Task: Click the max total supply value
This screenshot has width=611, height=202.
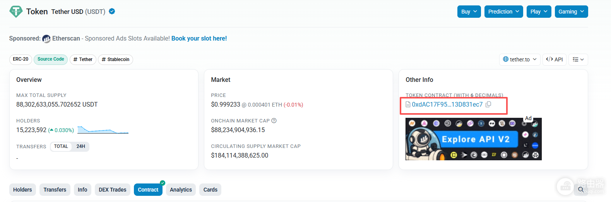Action: (x=57, y=104)
